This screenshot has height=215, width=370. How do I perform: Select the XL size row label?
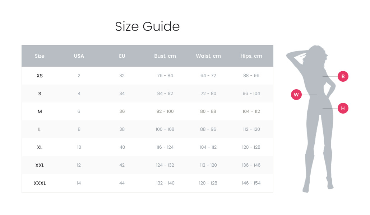tap(40, 147)
